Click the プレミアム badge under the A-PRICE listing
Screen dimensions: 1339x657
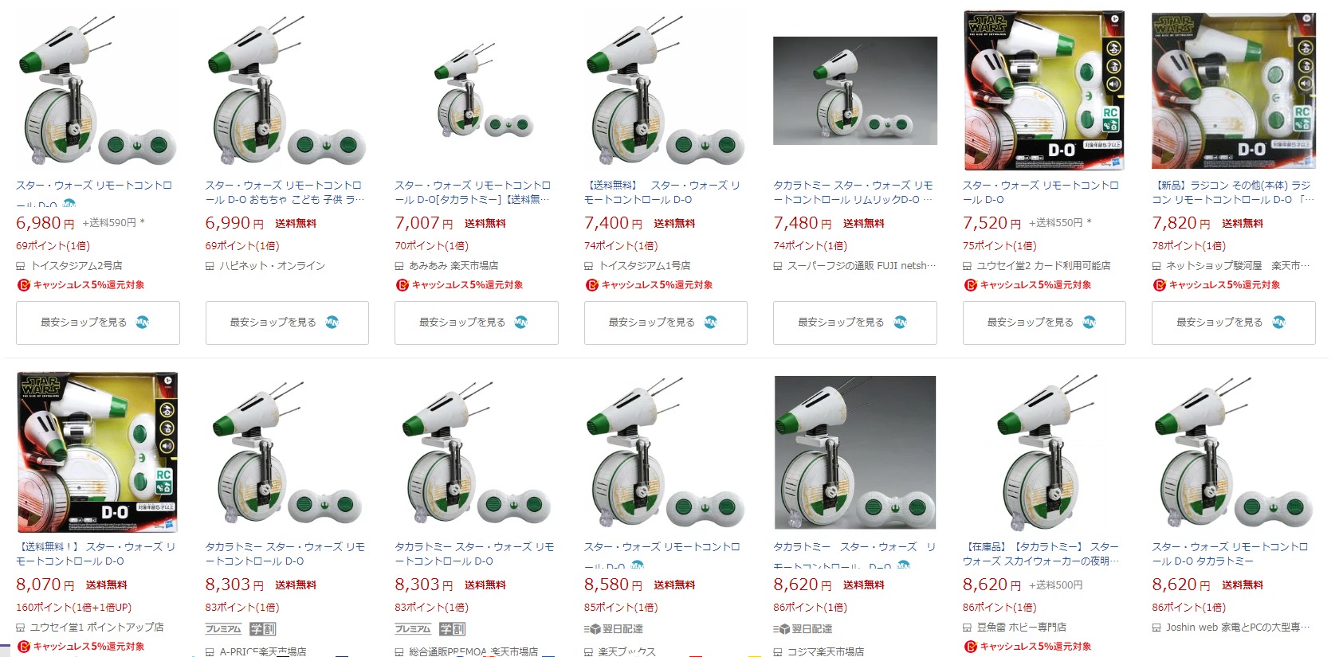tap(223, 629)
